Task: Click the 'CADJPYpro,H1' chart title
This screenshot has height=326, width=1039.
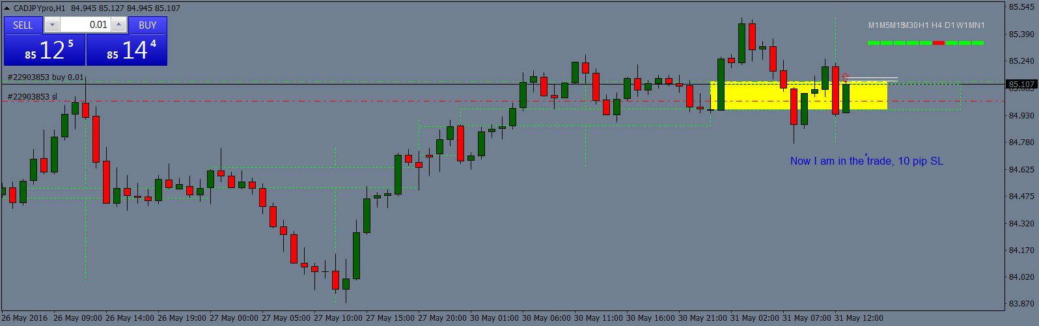Action: point(40,8)
